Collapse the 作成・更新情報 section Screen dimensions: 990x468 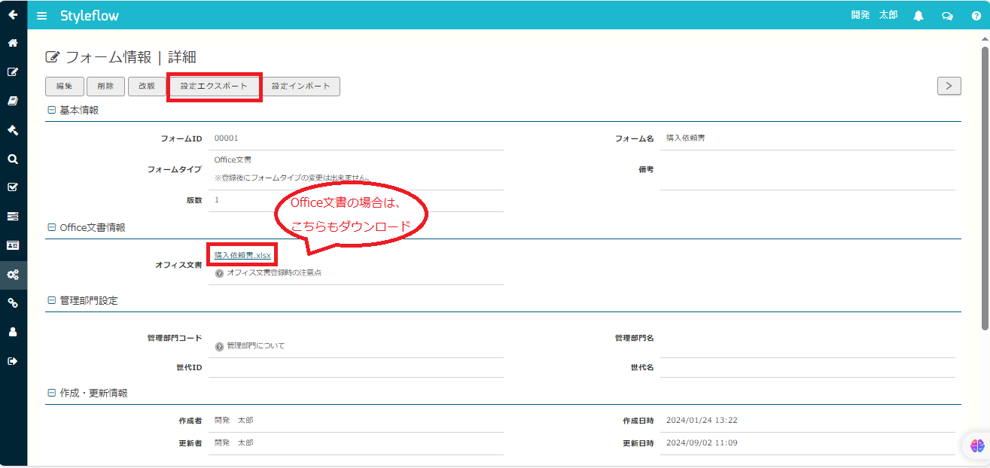point(51,393)
